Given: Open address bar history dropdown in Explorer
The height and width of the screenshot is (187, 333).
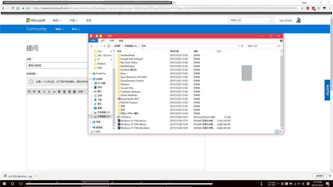Looking at the screenshot, I should click(x=238, y=46).
